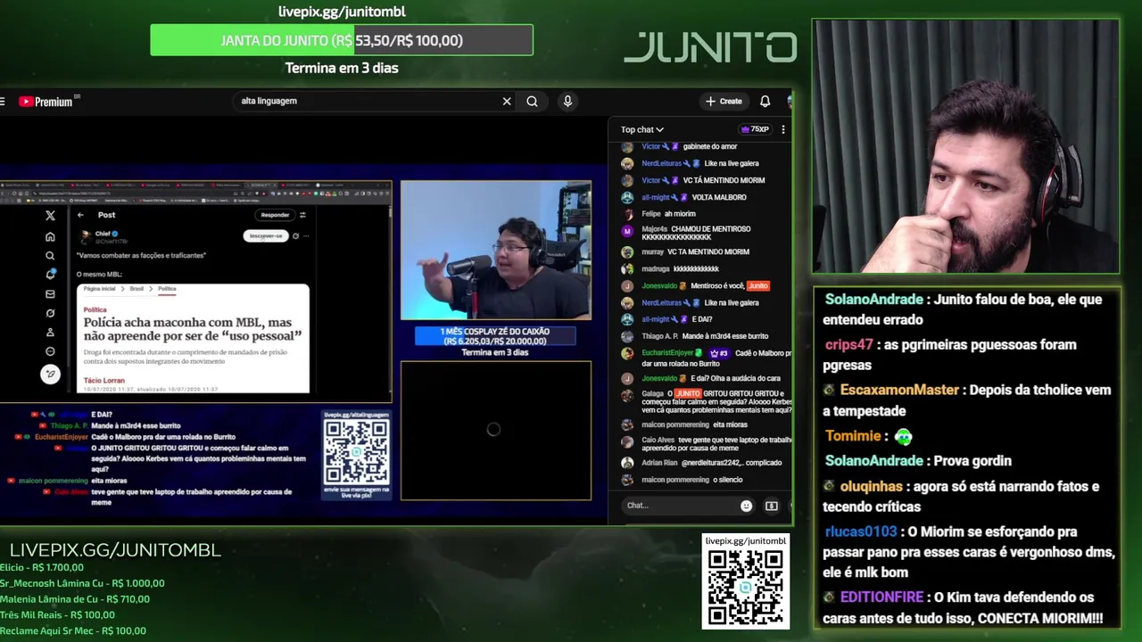Go back with the Post arrow
The width and height of the screenshot is (1142, 642).
[80, 215]
